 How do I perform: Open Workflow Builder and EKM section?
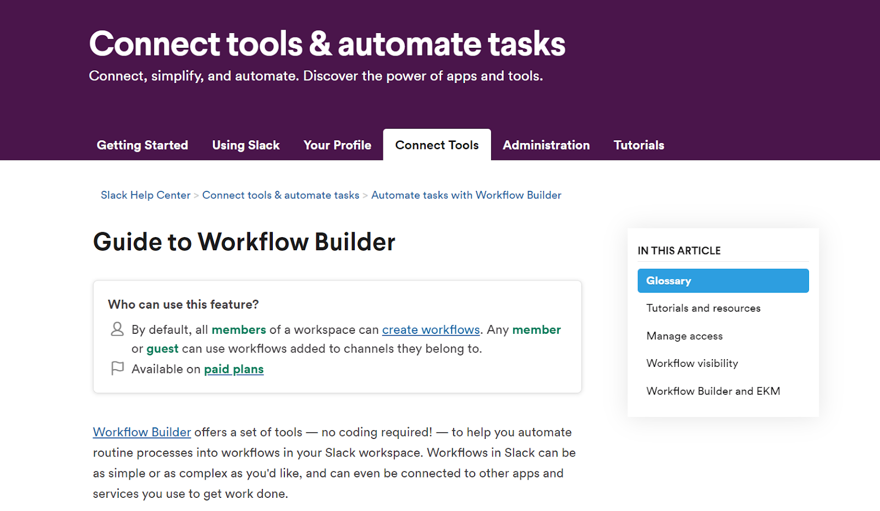pos(713,391)
